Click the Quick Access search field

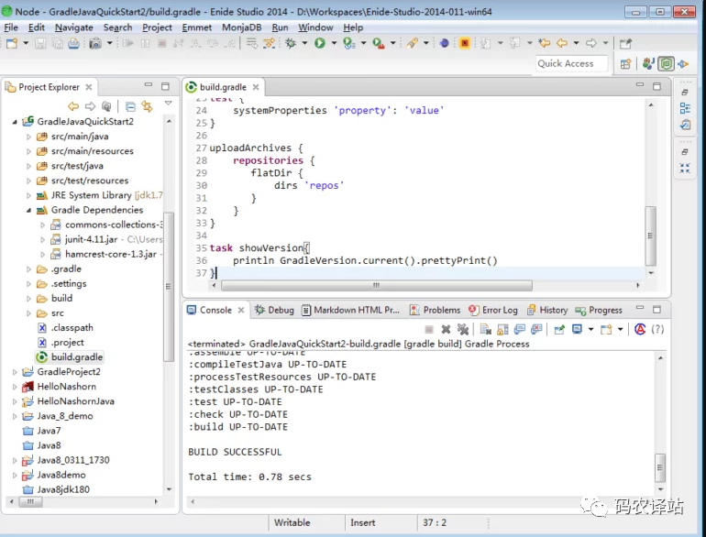571,63
